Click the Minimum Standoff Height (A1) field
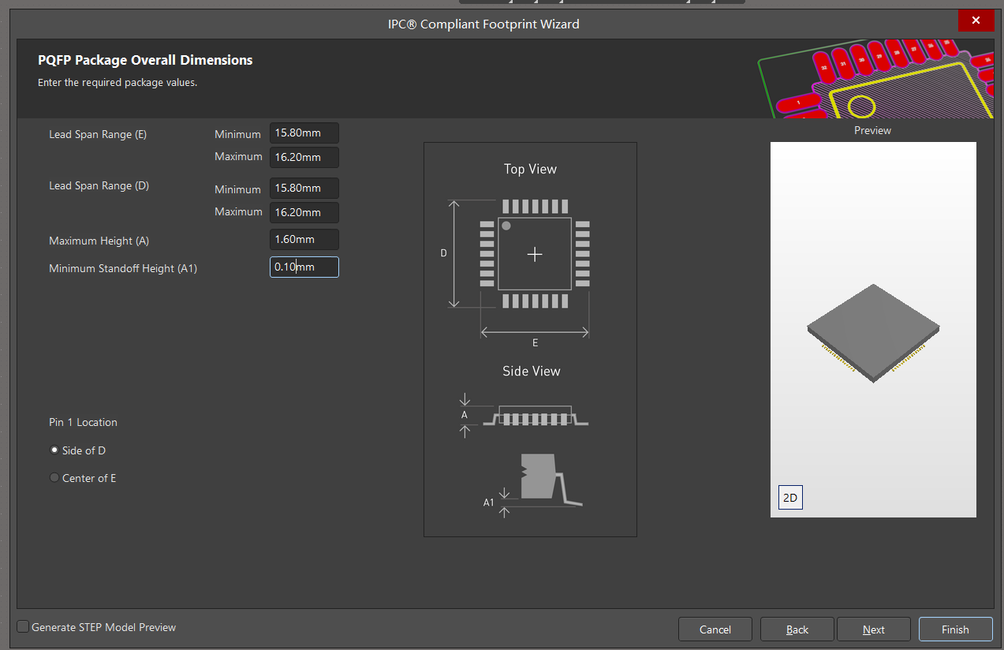 pos(304,267)
